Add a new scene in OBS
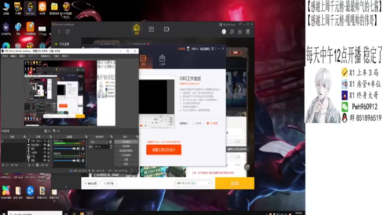 3,165
